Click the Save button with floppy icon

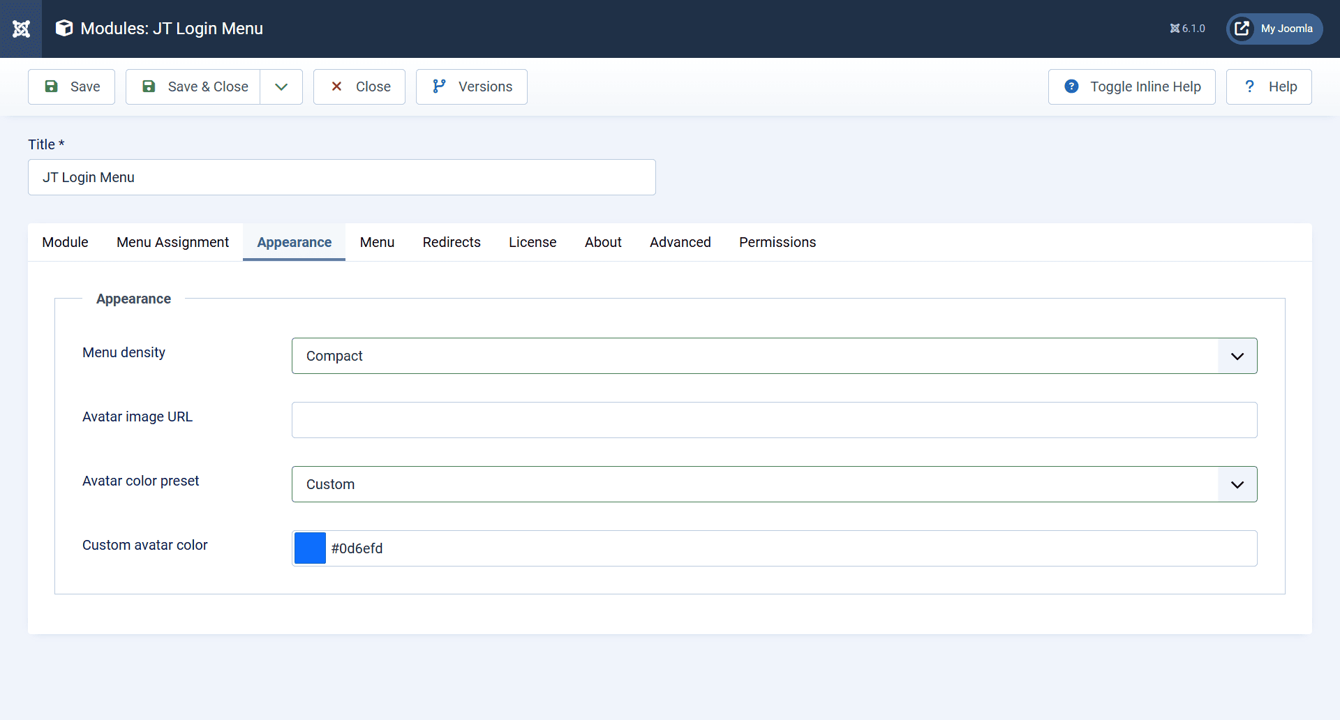point(72,87)
